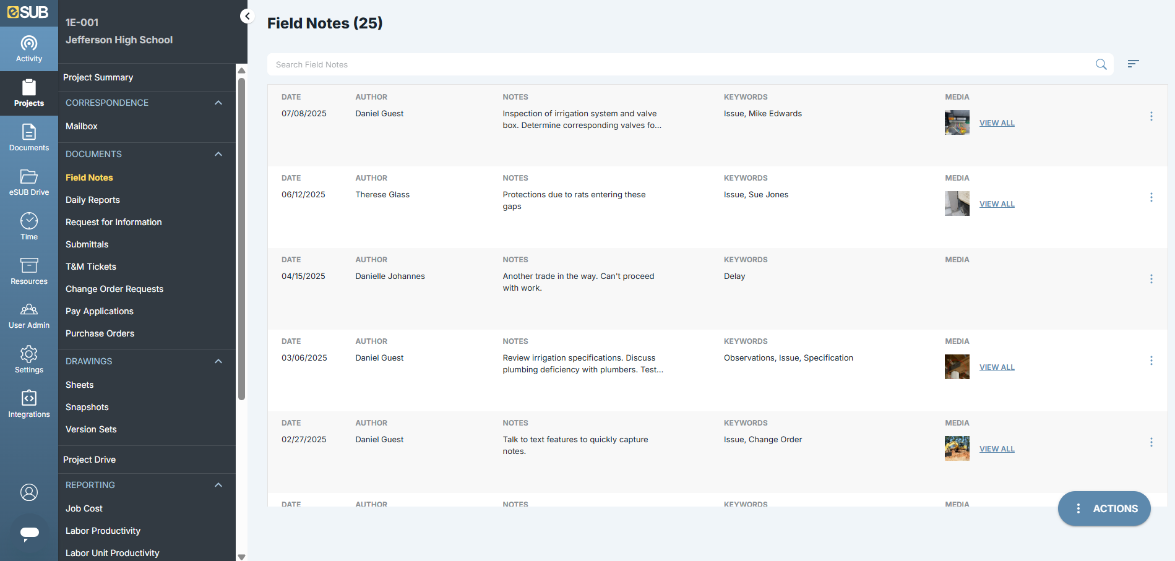Image resolution: width=1175 pixels, height=561 pixels.
Task: Click VIEW ALL on Therese Glass's note media
Action: (996, 203)
